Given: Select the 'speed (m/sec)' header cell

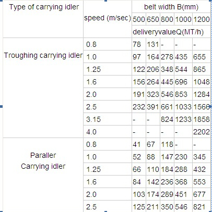Looking at the screenshot, I should (108, 19).
